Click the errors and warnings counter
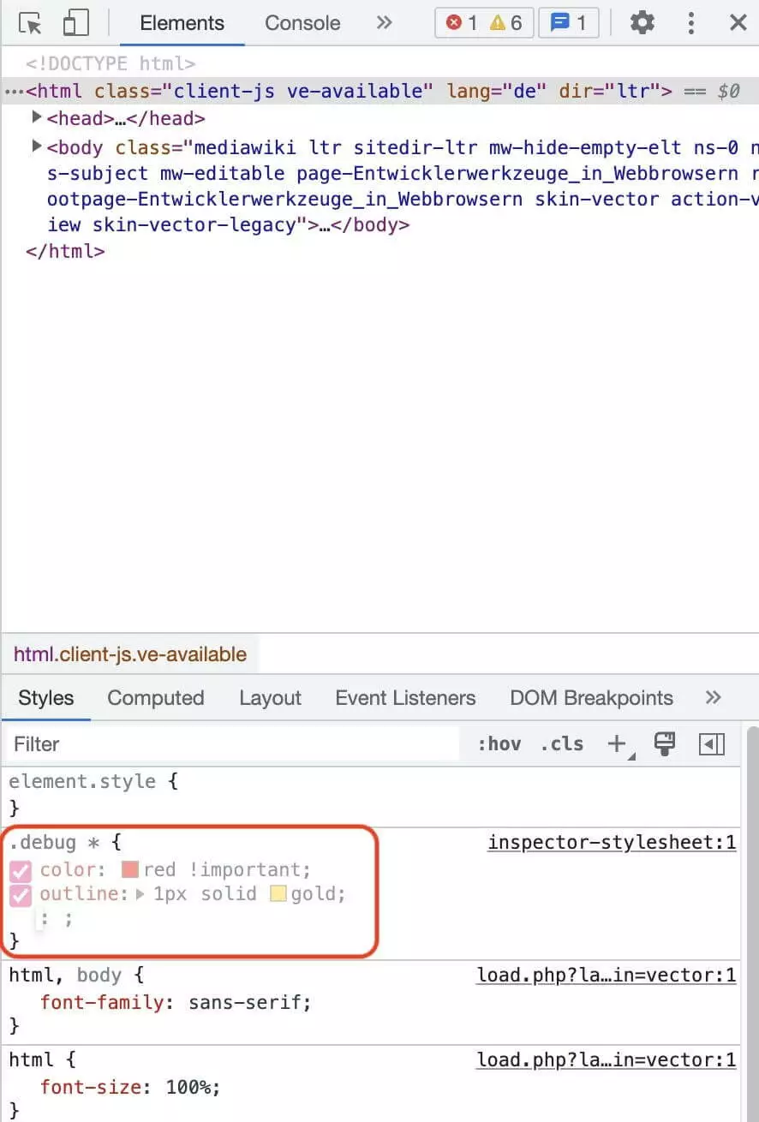Screen dimensions: 759x1122 [x=484, y=23]
